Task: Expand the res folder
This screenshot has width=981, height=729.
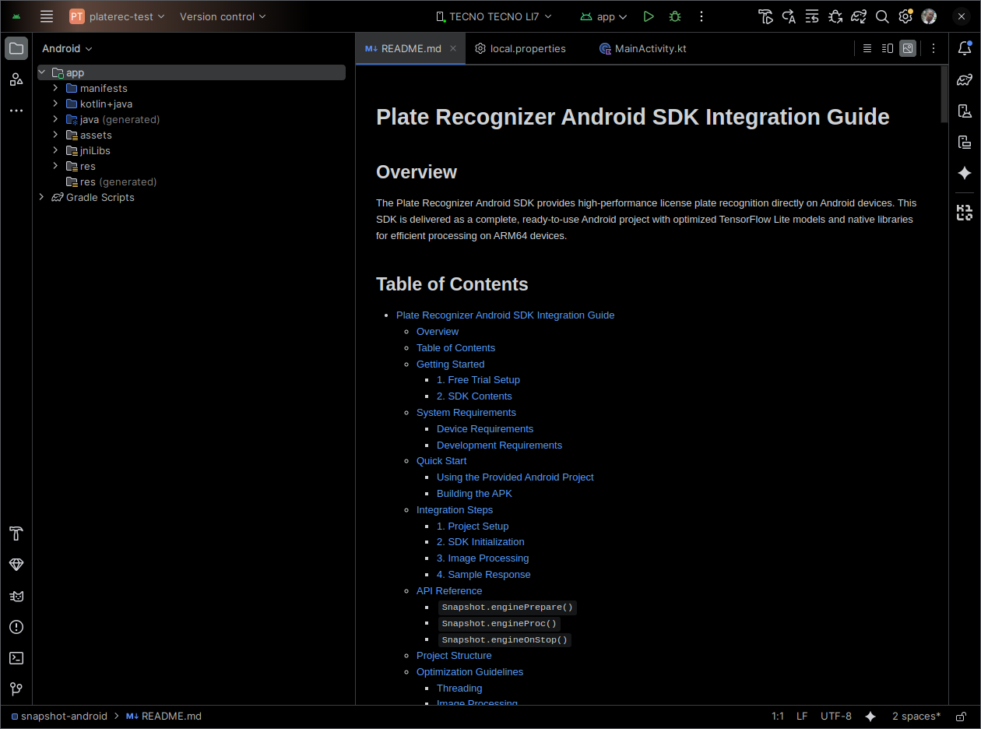Action: 54,166
